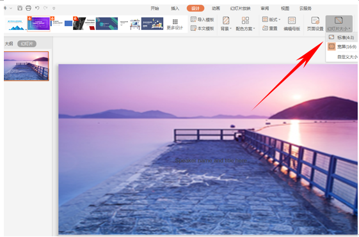Expand the file menu arrow at far left
Screen dimensions: 359x237
(10, 8)
